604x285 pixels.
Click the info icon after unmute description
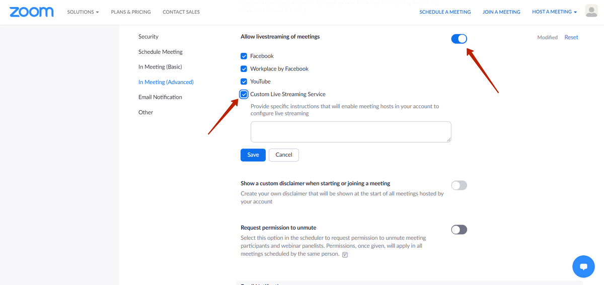pos(345,255)
